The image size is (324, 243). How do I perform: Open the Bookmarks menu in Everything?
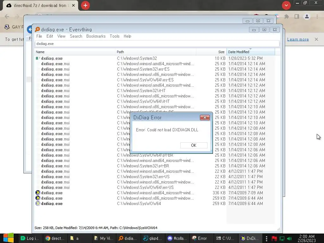[96, 36]
